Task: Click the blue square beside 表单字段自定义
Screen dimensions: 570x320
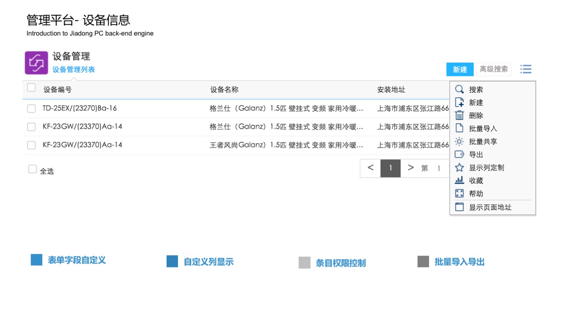Action: coord(36,260)
